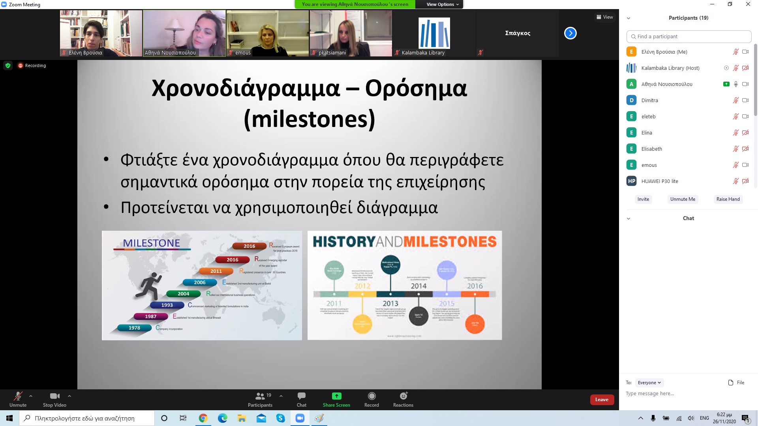Toggle the Chat panel icon
Viewport: 758px width, 426px height.
[x=301, y=396]
